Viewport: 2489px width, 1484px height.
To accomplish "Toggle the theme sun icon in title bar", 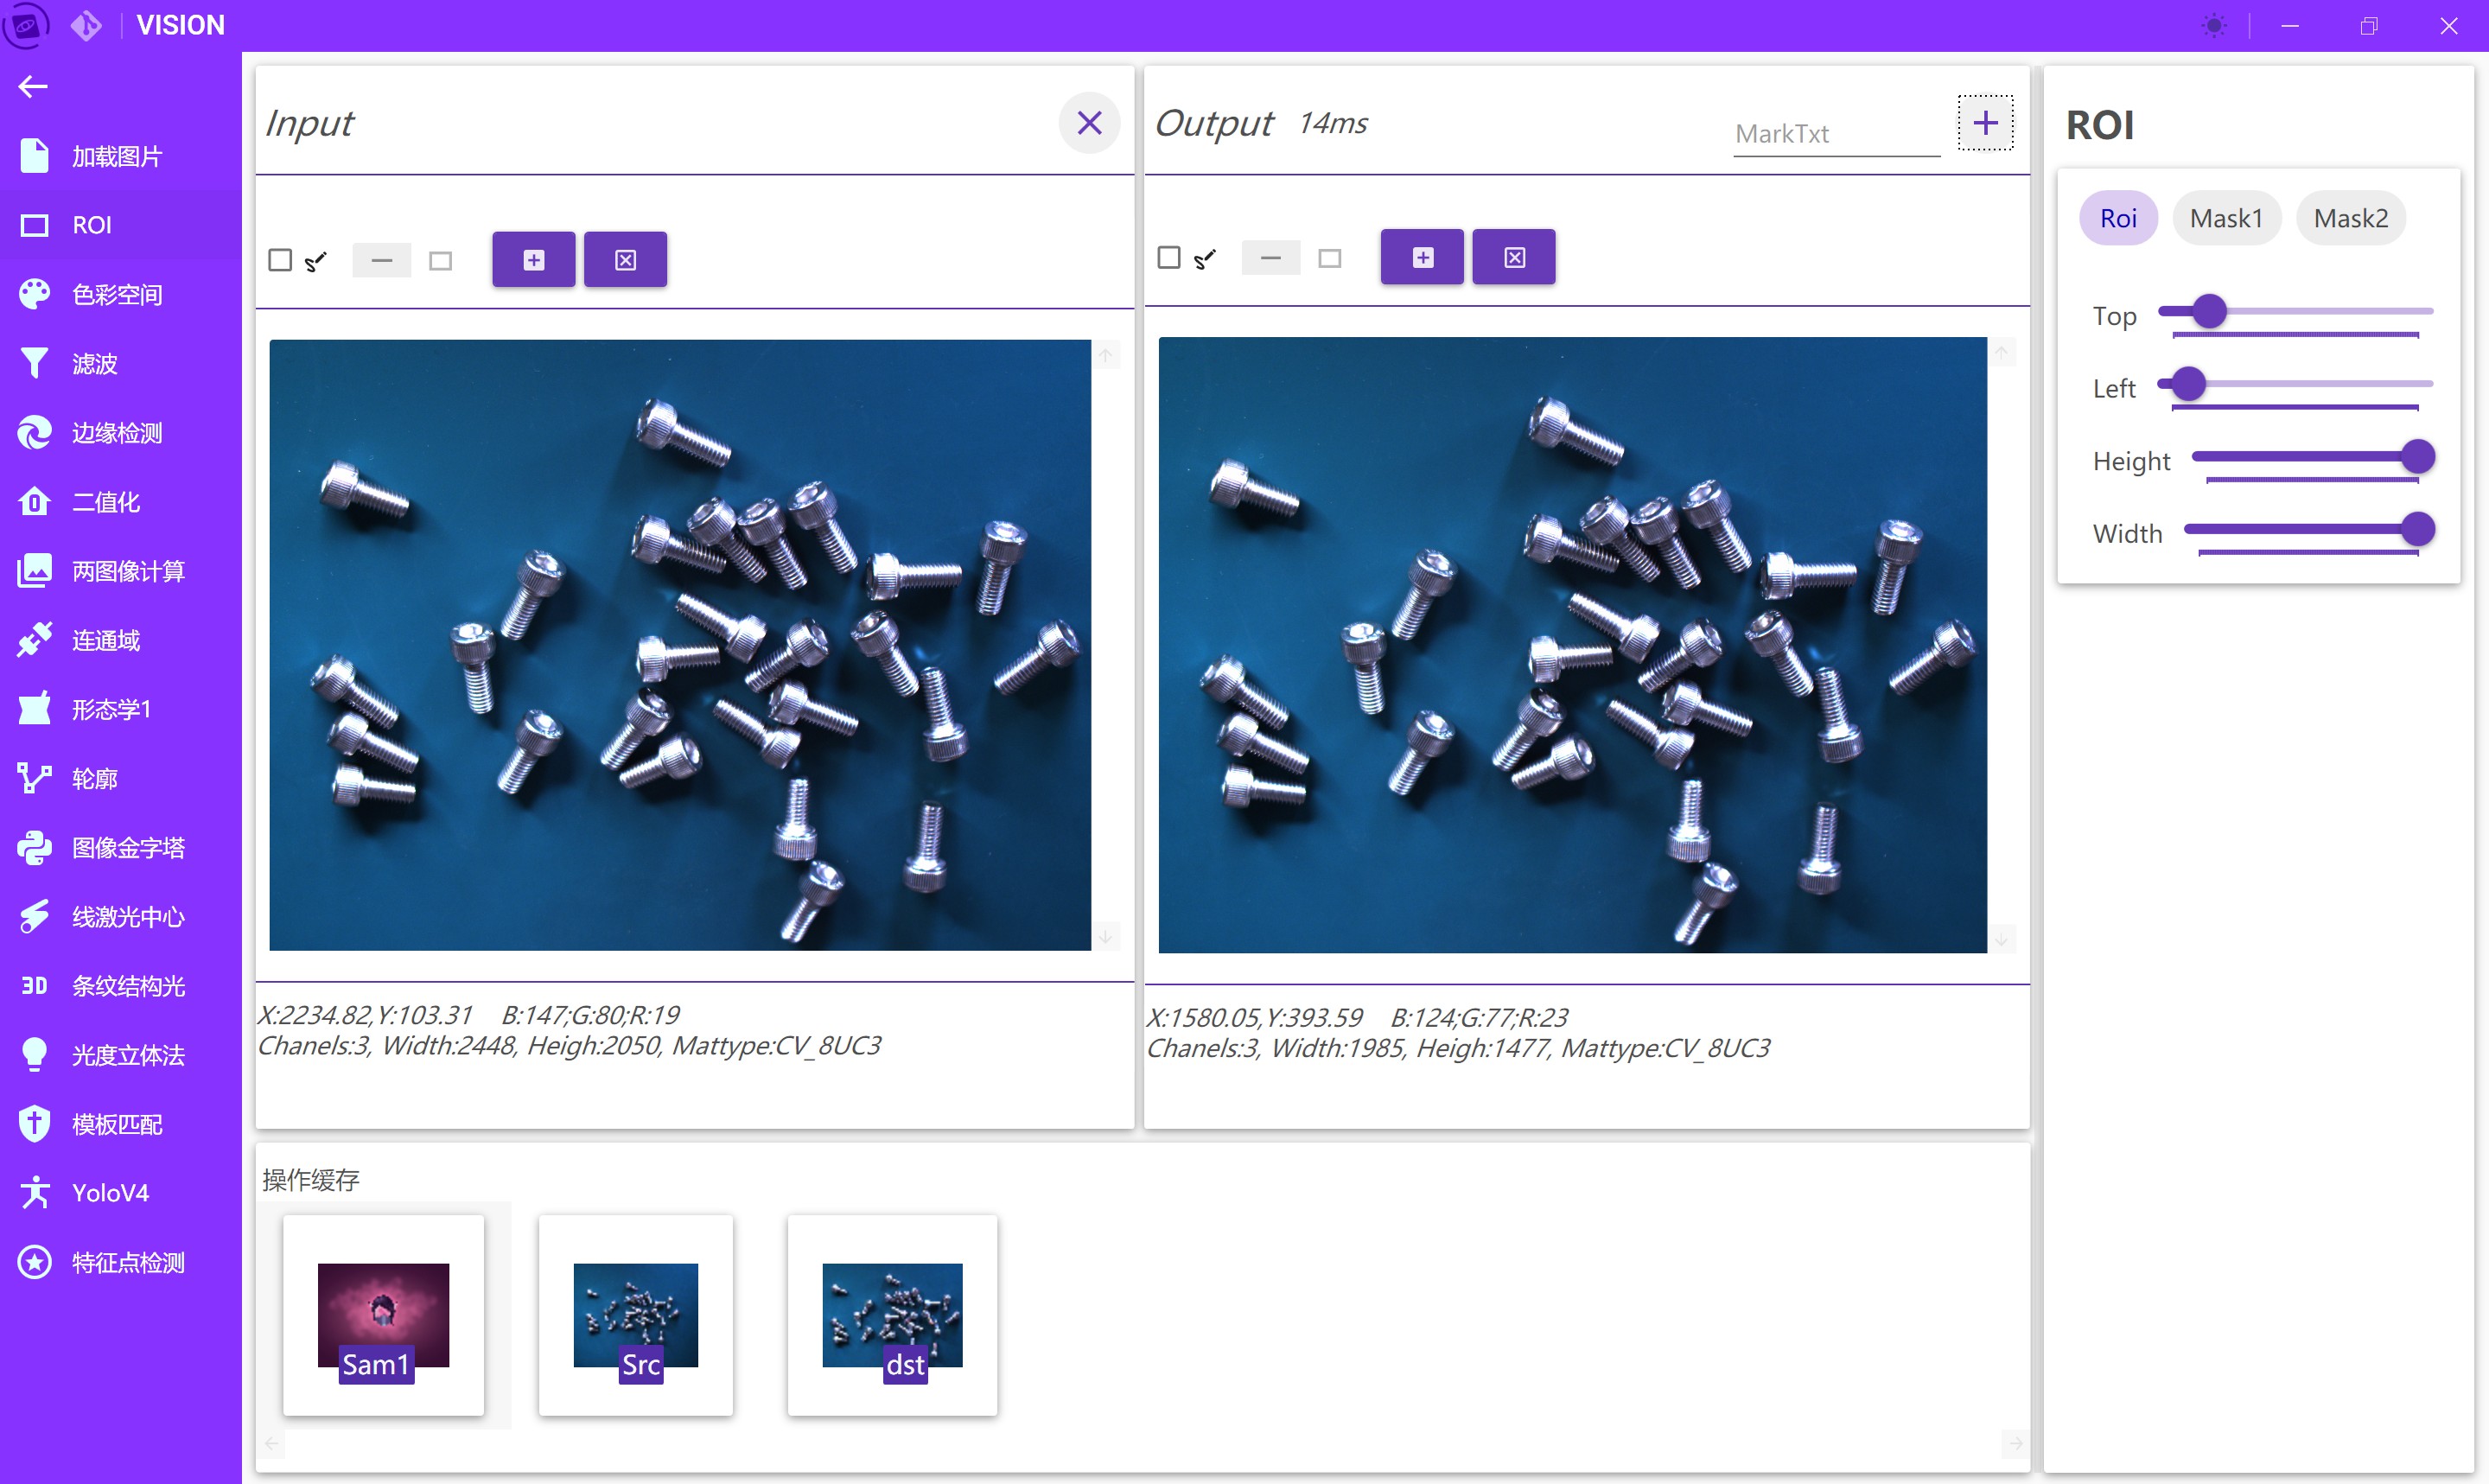I will pos(2213,26).
